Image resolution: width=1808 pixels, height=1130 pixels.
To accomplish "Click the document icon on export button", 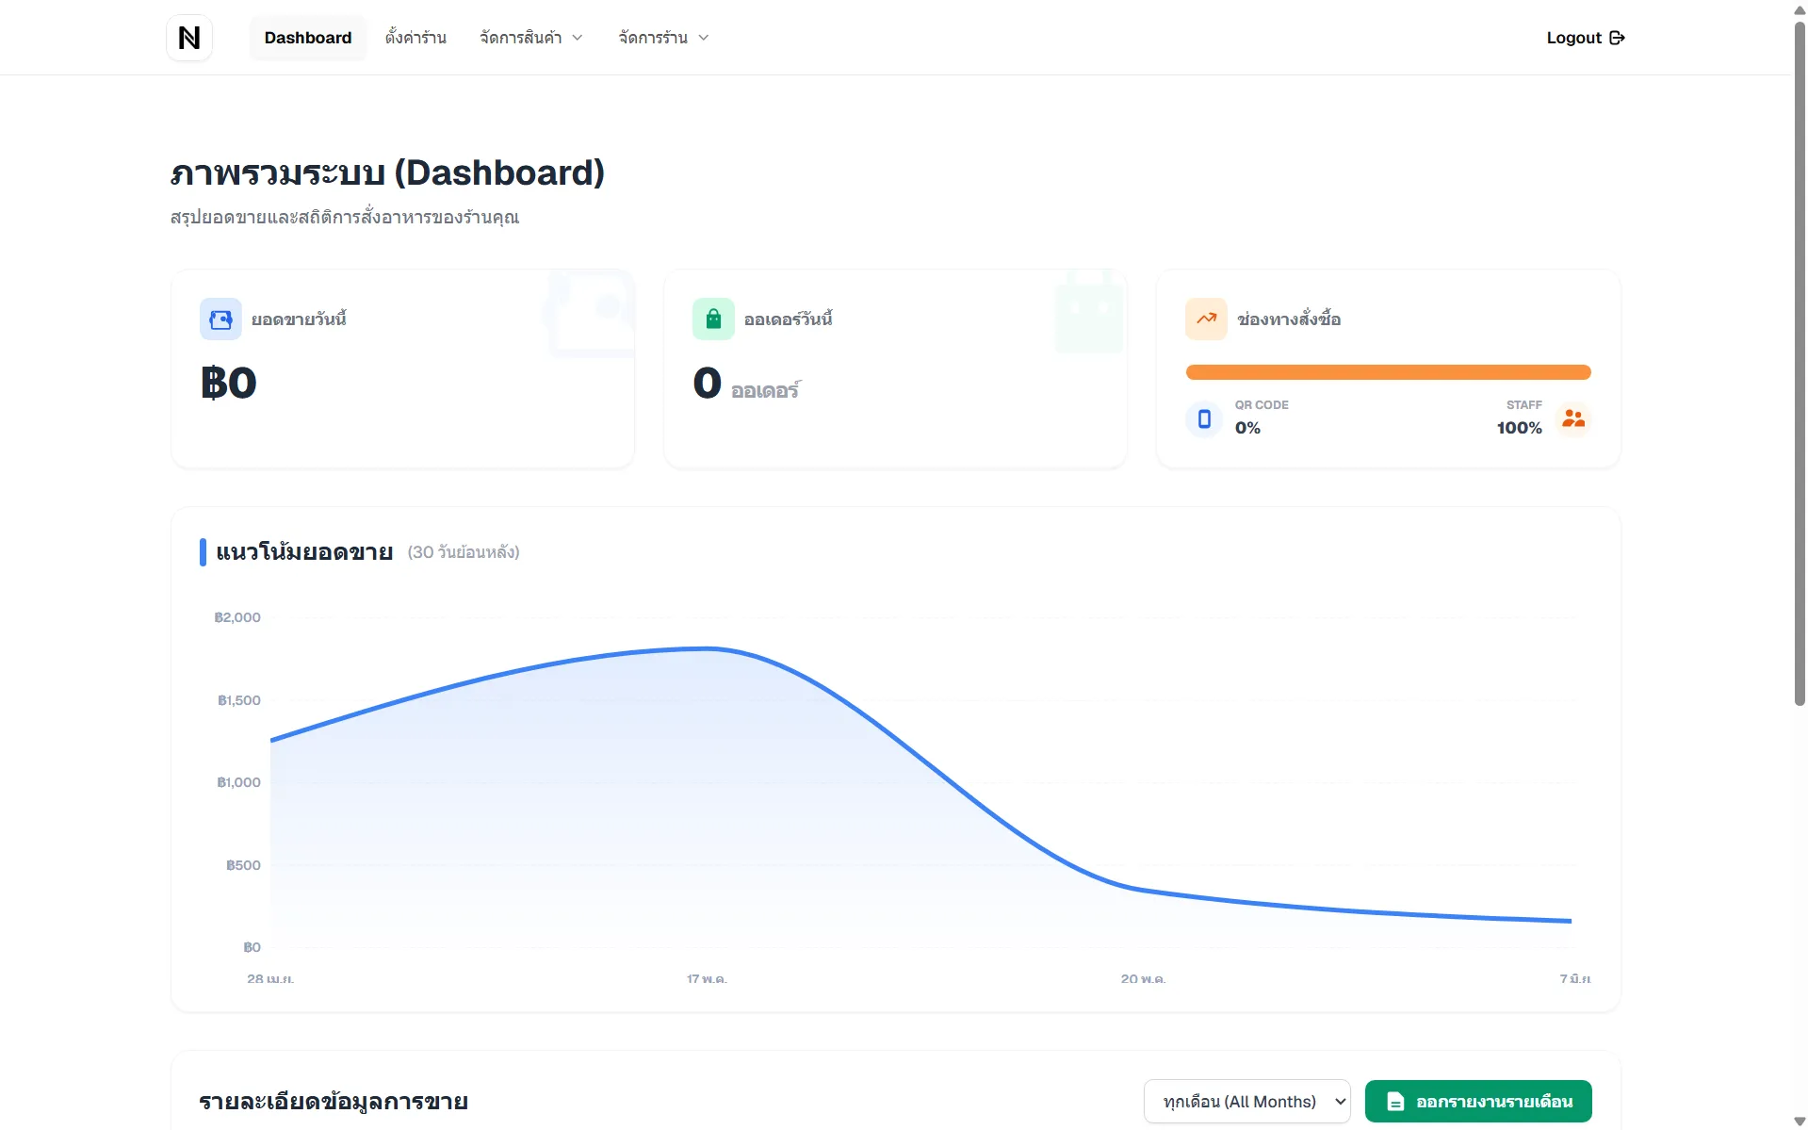I will (x=1395, y=1102).
